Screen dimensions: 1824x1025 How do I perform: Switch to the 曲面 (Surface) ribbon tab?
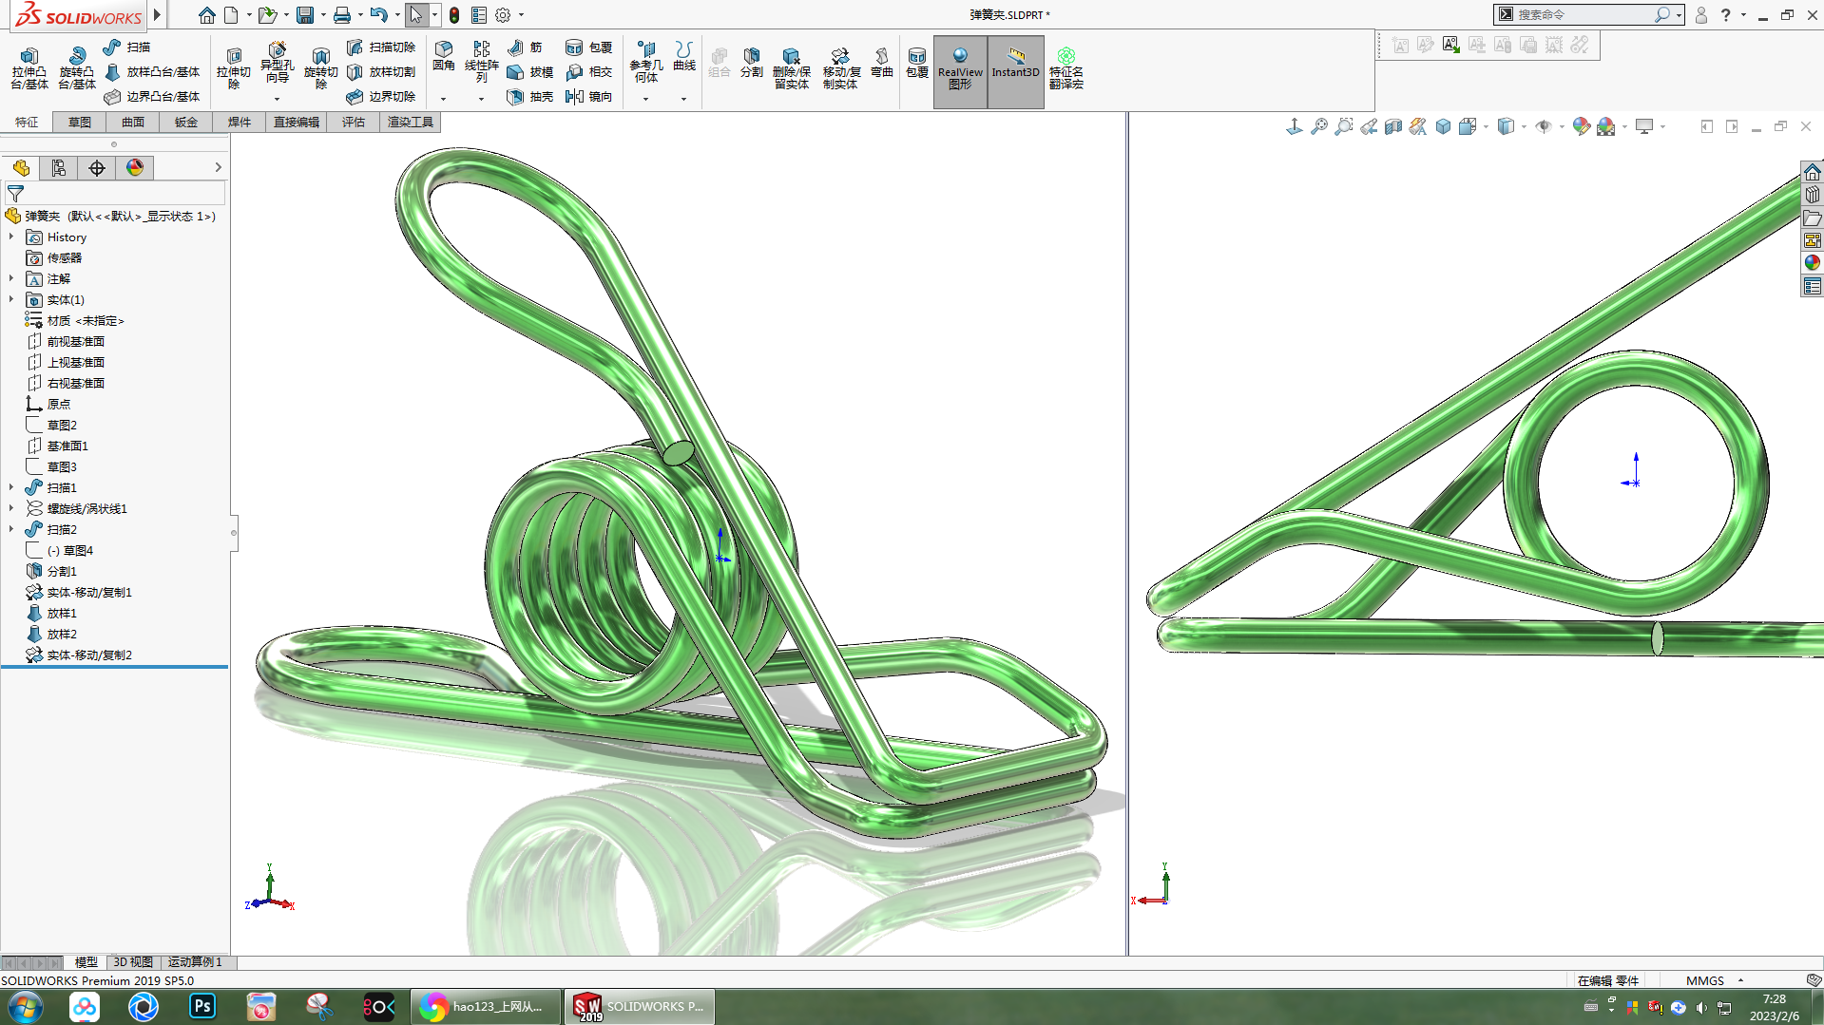pyautogui.click(x=133, y=122)
